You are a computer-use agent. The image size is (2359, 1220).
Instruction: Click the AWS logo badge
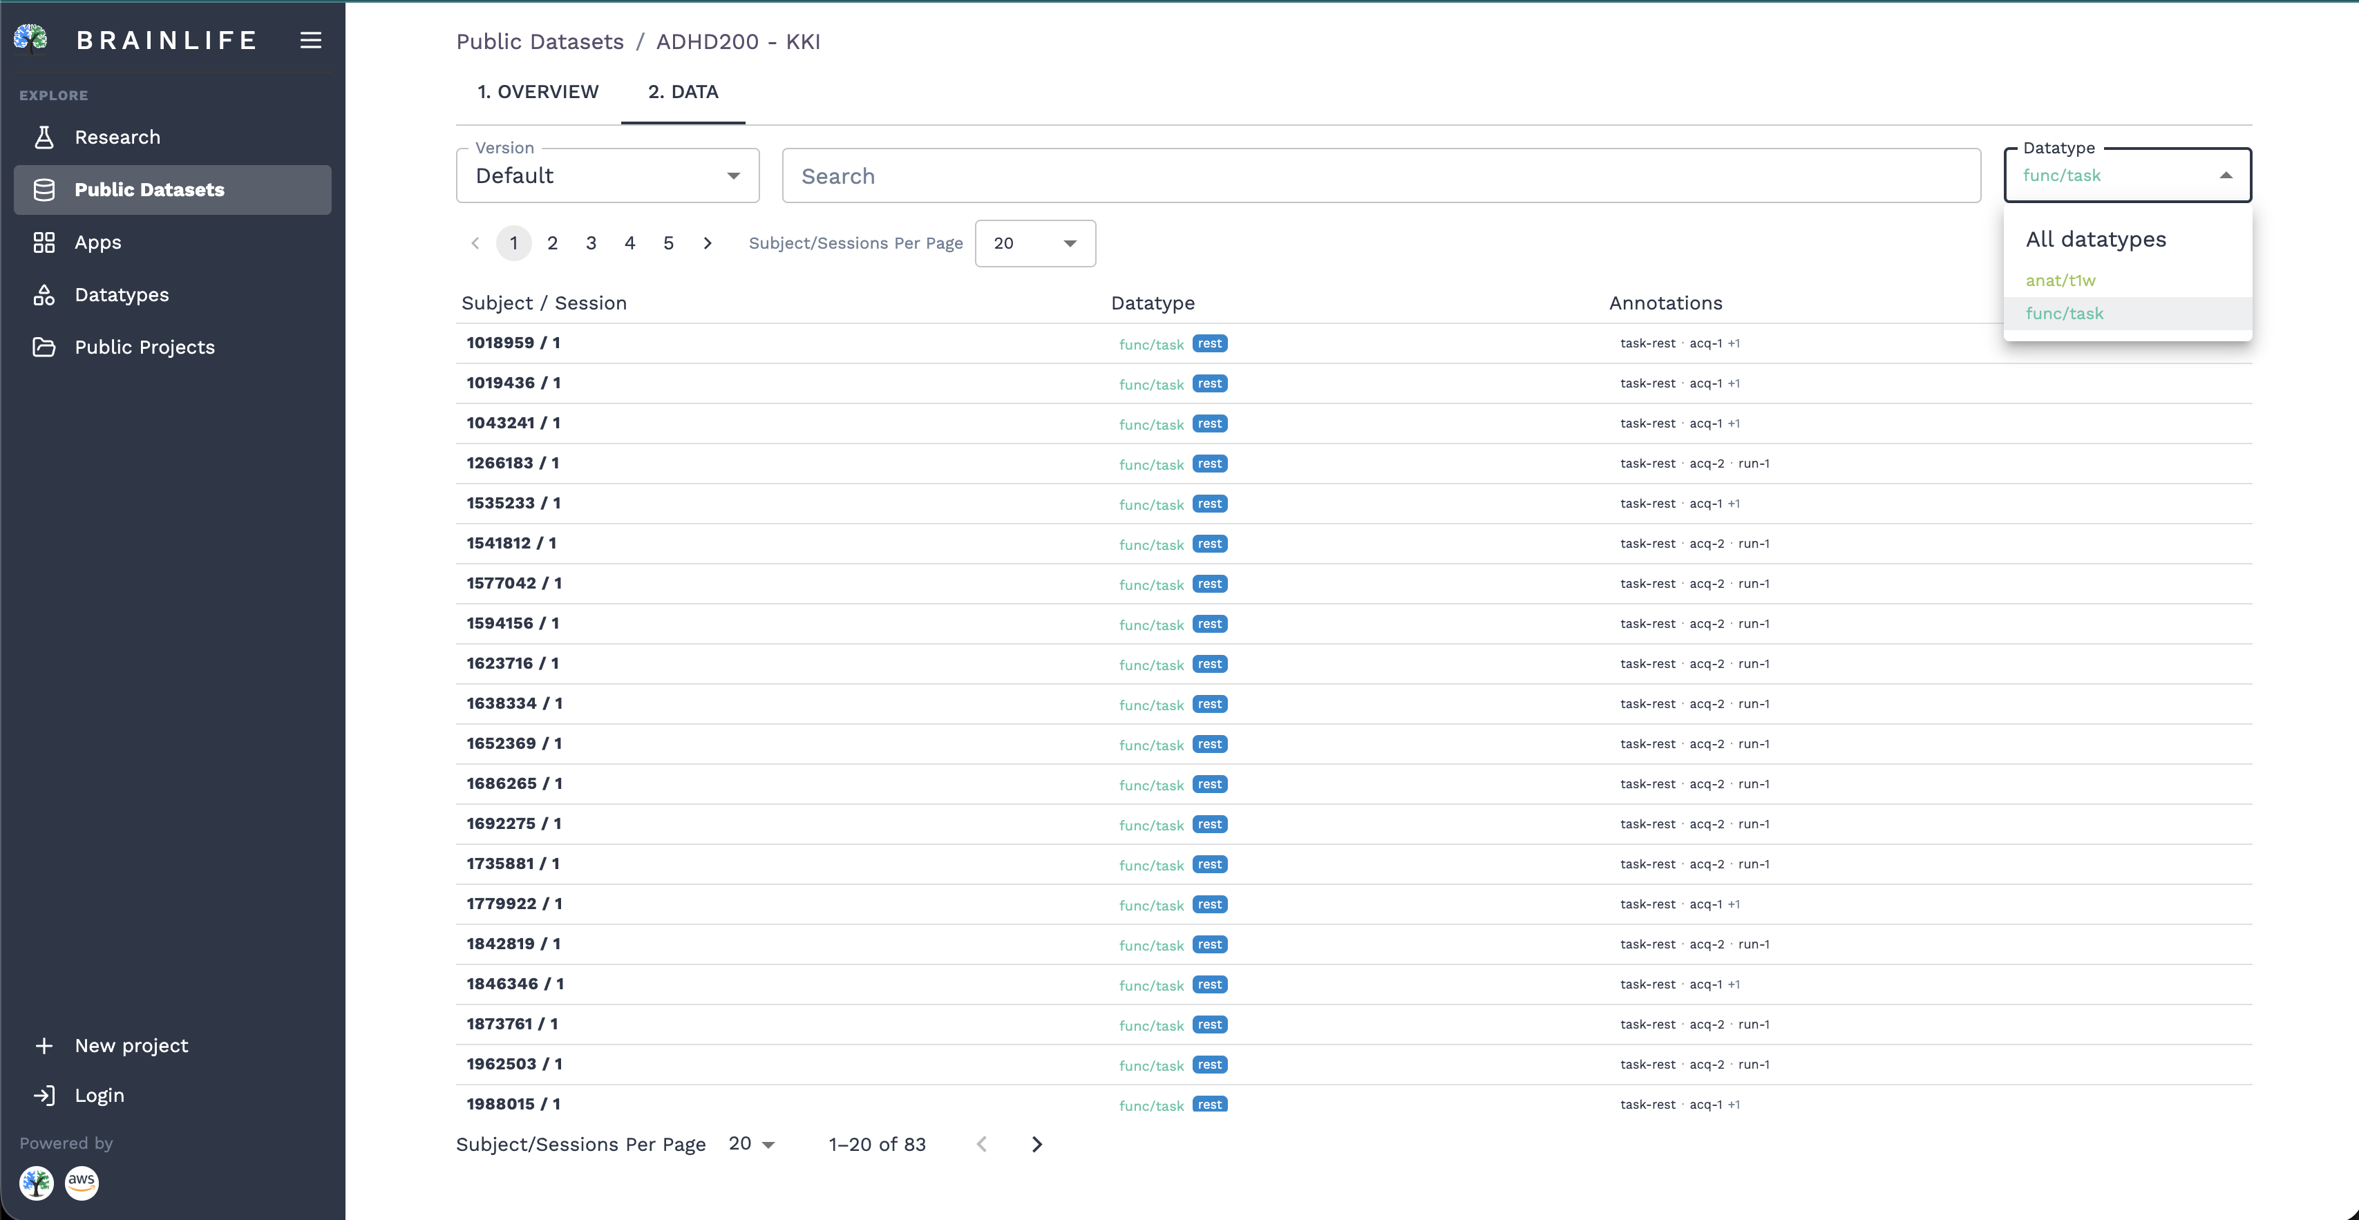click(82, 1183)
